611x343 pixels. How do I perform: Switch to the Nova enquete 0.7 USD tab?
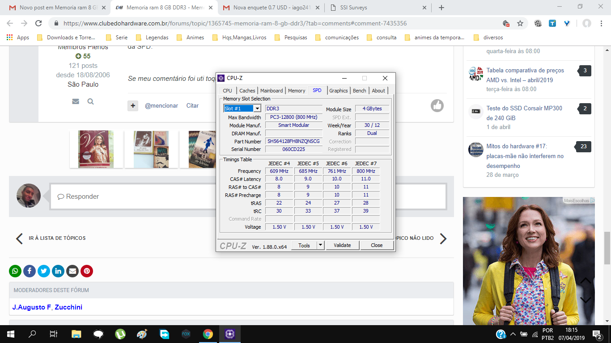pyautogui.click(x=272, y=8)
